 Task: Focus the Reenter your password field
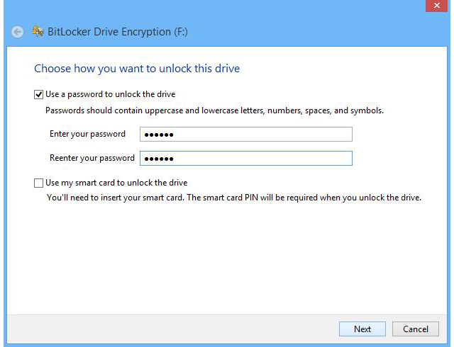pyautogui.click(x=245, y=158)
